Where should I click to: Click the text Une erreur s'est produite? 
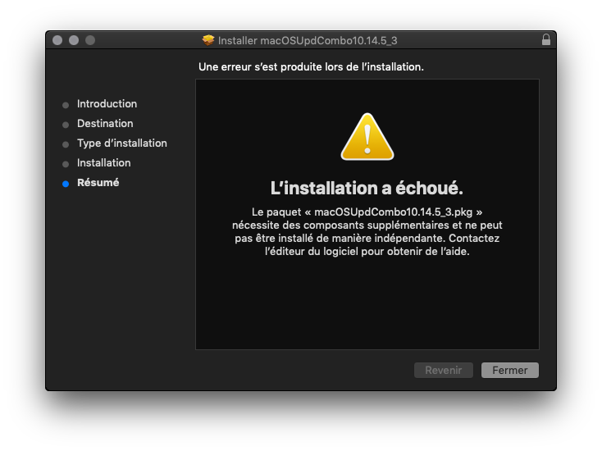311,66
